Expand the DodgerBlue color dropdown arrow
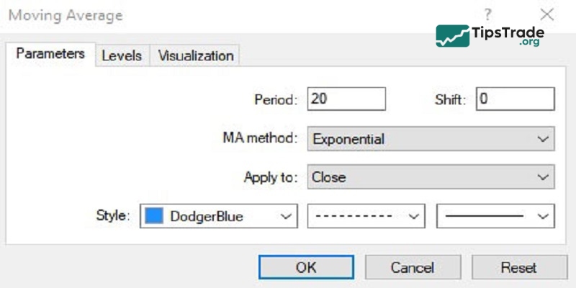 285,216
